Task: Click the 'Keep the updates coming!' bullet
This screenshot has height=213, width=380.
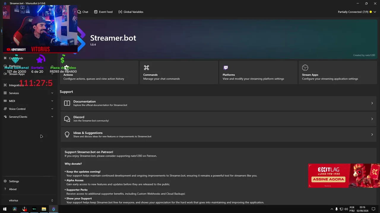Action: [x=83, y=172]
